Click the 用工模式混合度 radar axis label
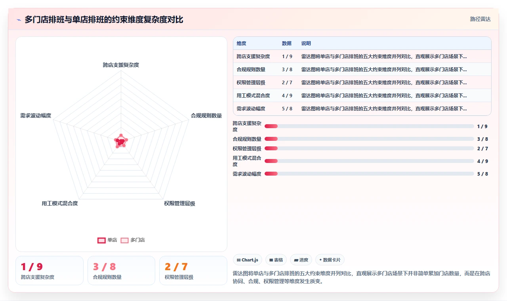The height and width of the screenshot is (301, 507). pos(60,203)
